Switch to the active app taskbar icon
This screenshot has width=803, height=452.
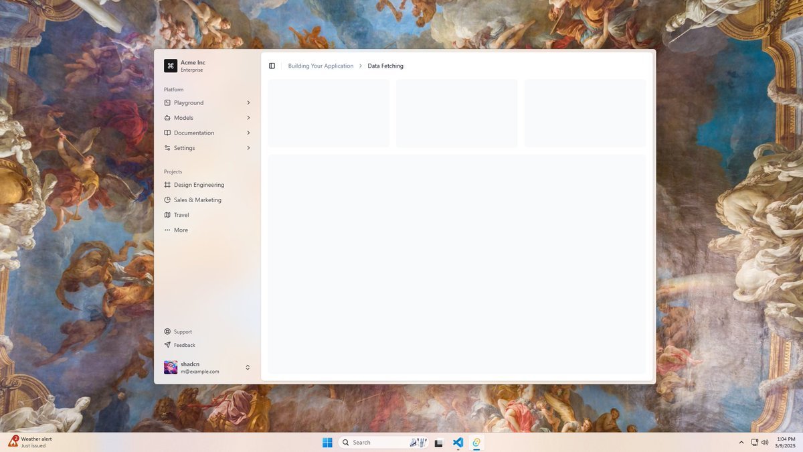pyautogui.click(x=476, y=442)
